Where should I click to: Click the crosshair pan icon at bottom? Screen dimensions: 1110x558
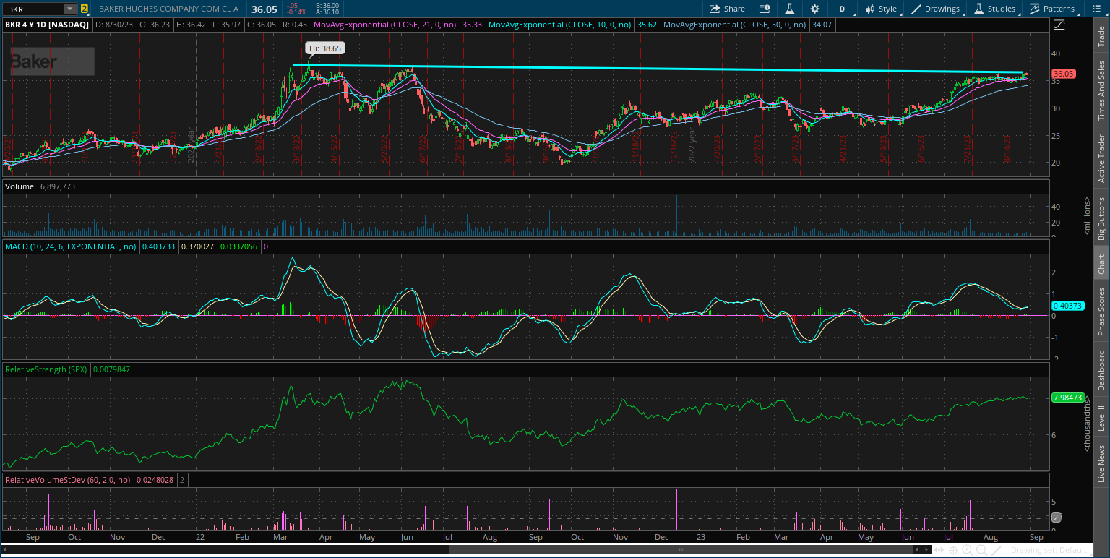point(955,550)
